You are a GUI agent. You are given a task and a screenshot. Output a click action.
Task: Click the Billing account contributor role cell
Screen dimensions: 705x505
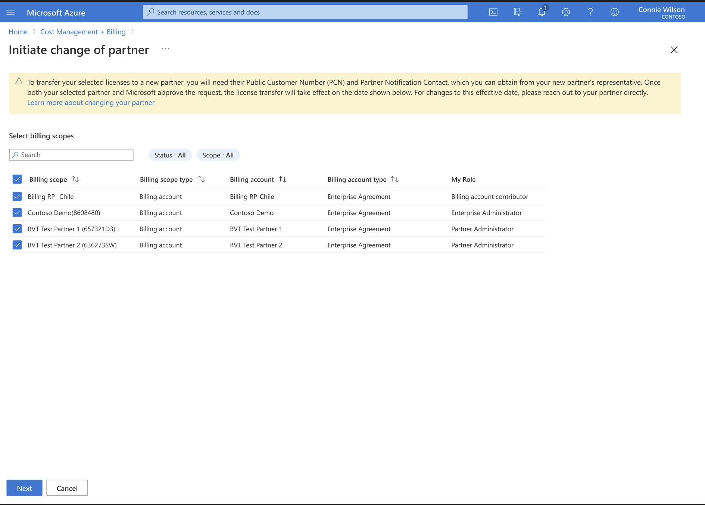coord(490,197)
